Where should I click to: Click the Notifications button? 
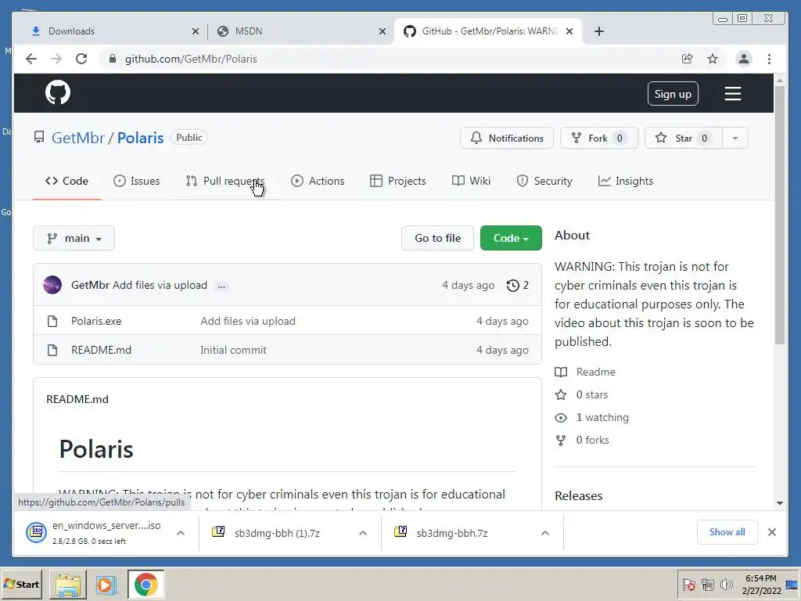click(x=507, y=138)
